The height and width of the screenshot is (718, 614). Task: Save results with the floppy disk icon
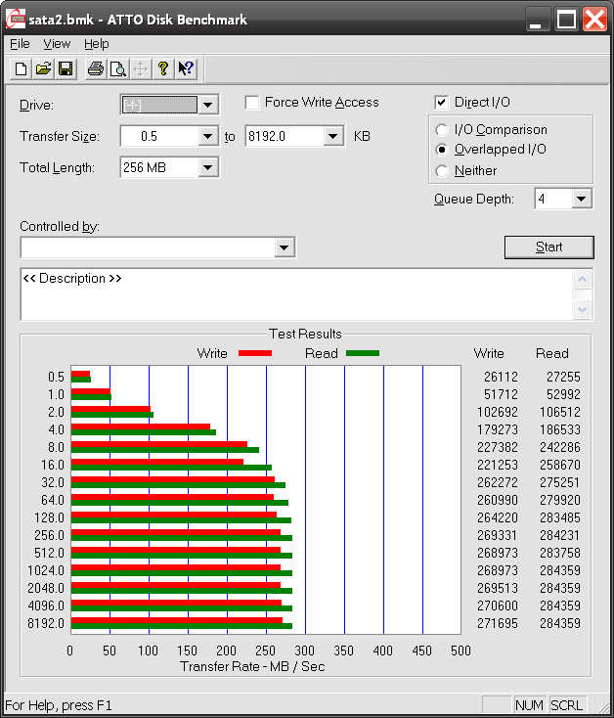click(66, 69)
